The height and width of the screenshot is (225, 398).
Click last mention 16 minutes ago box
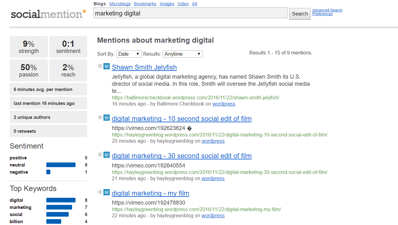(x=48, y=103)
